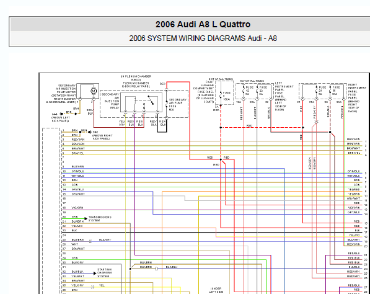Click the 2006 Audi A8 L Quattro heading
This screenshot has width=370, height=294.
point(203,24)
